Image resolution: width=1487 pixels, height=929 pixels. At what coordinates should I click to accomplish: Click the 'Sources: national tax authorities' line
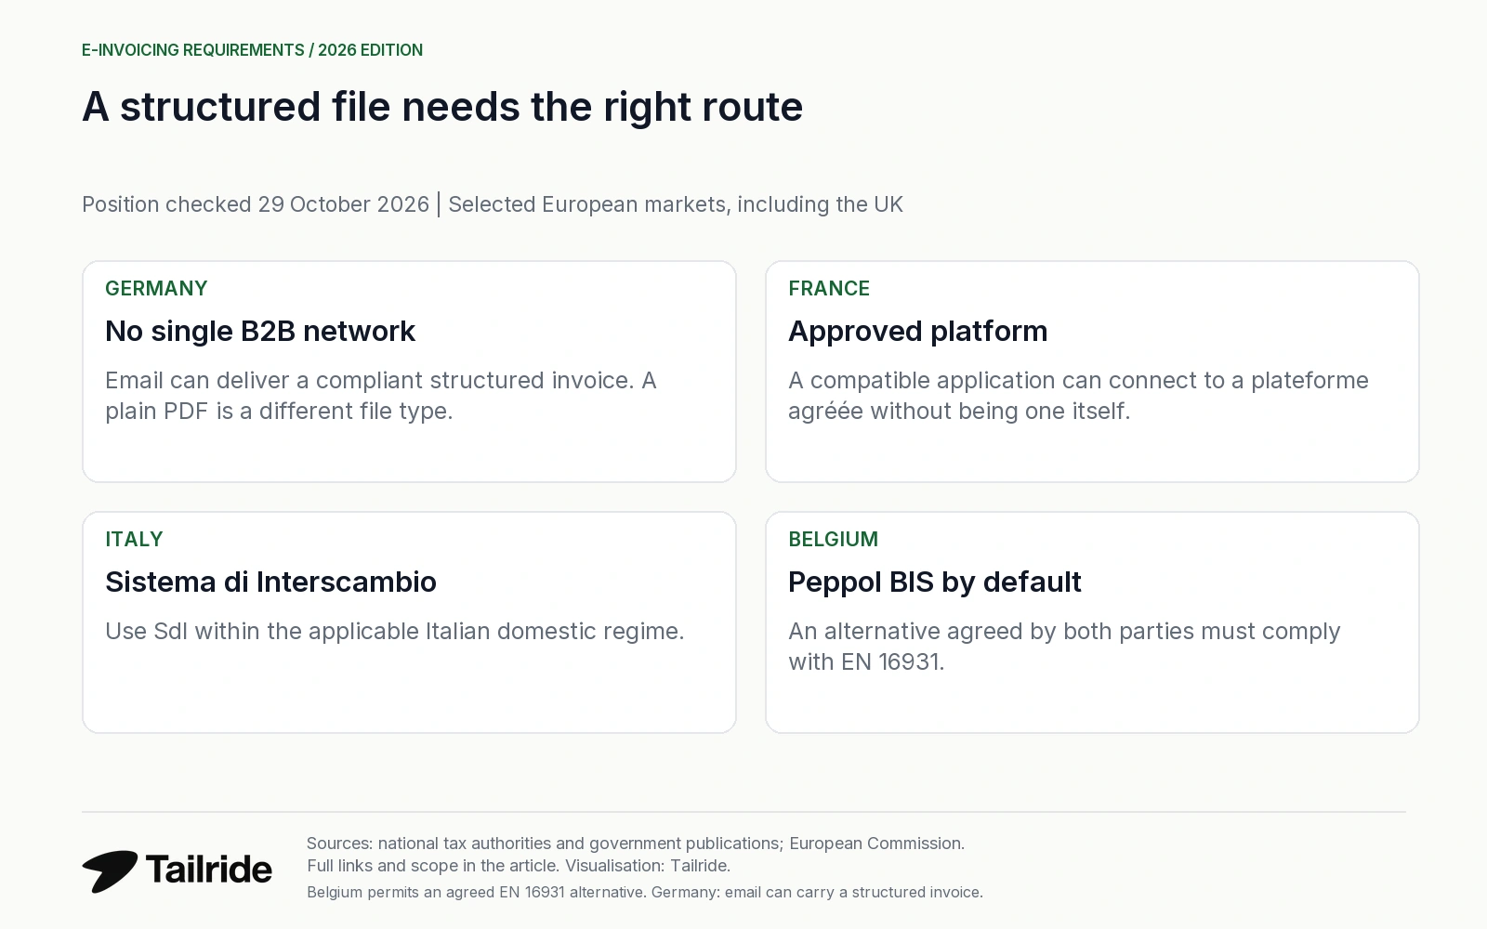(x=636, y=844)
